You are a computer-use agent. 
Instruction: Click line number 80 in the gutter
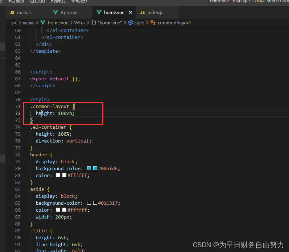(x=18, y=169)
